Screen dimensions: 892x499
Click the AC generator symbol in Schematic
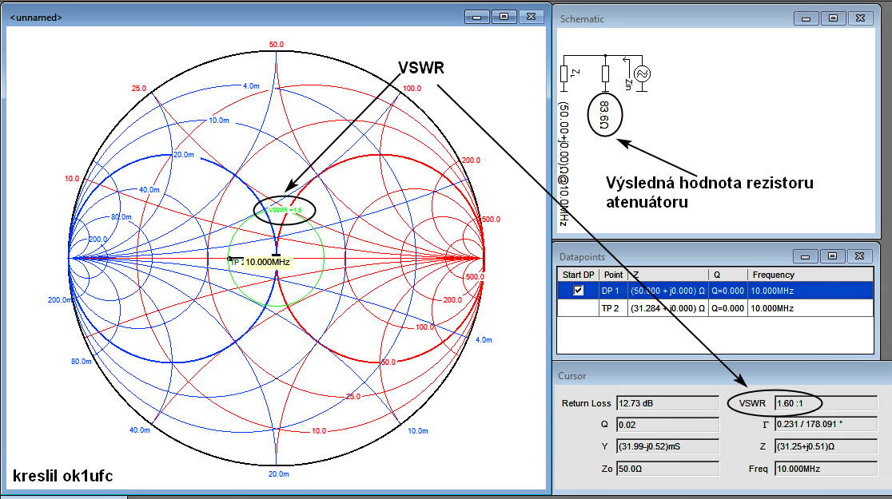pyautogui.click(x=642, y=73)
